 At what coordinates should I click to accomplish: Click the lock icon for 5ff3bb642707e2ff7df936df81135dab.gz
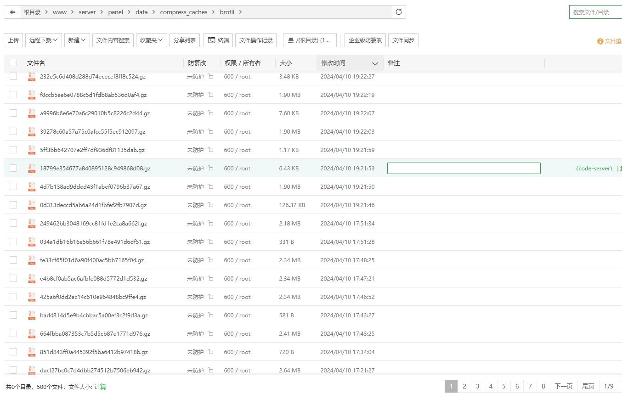[x=210, y=150]
